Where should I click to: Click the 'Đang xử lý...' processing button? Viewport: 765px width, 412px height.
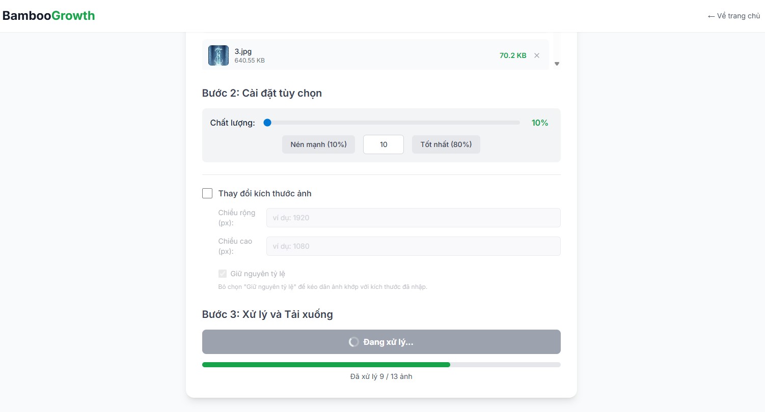coord(381,342)
